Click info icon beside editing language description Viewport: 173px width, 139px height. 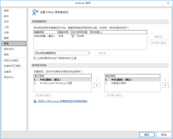(x=128, y=28)
